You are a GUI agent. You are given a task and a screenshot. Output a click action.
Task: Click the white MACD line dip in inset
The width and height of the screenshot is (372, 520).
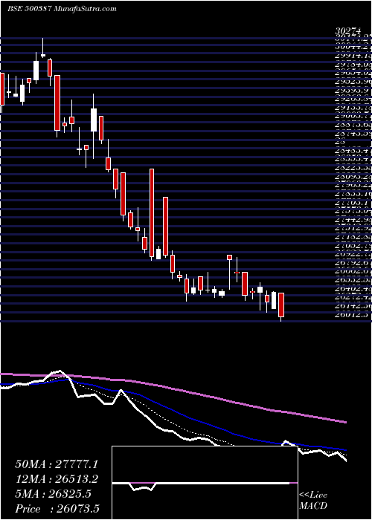143,488
